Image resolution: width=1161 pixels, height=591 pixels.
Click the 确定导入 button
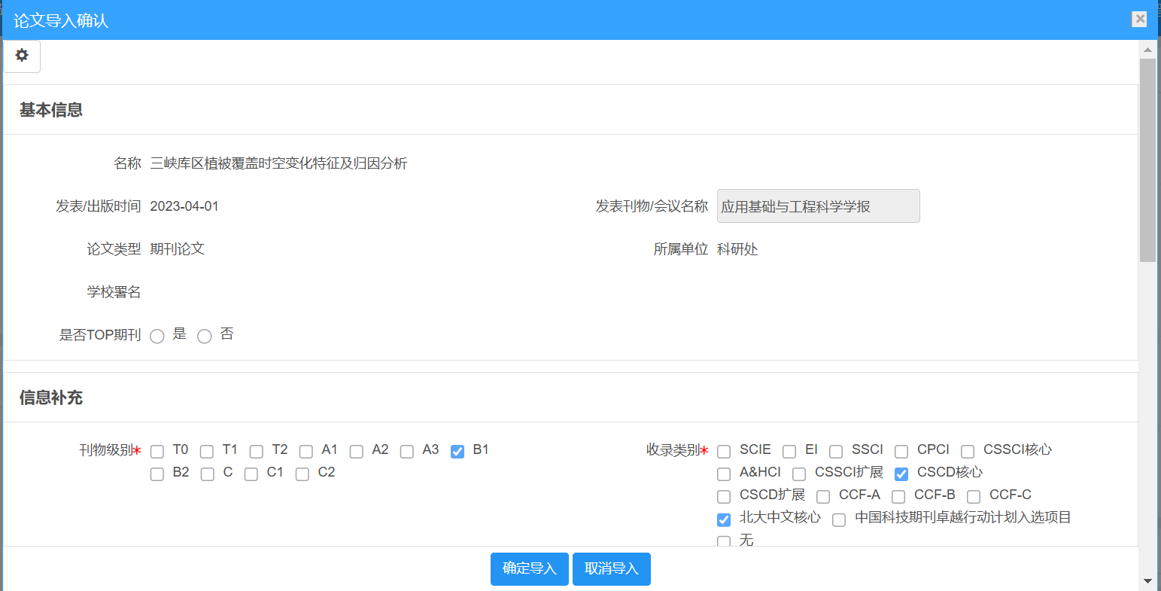(529, 569)
